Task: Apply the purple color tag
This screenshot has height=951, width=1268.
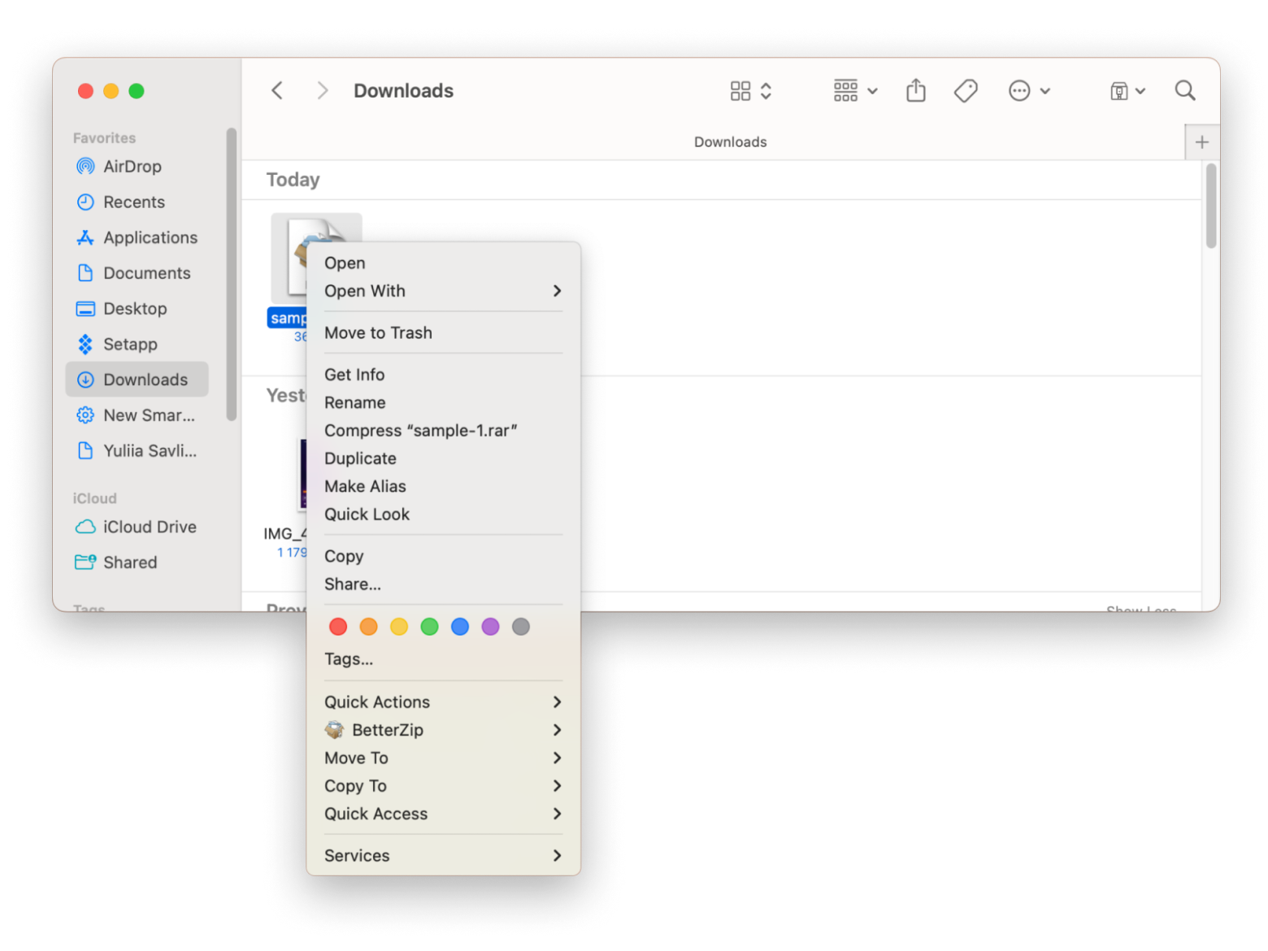Action: click(x=490, y=627)
